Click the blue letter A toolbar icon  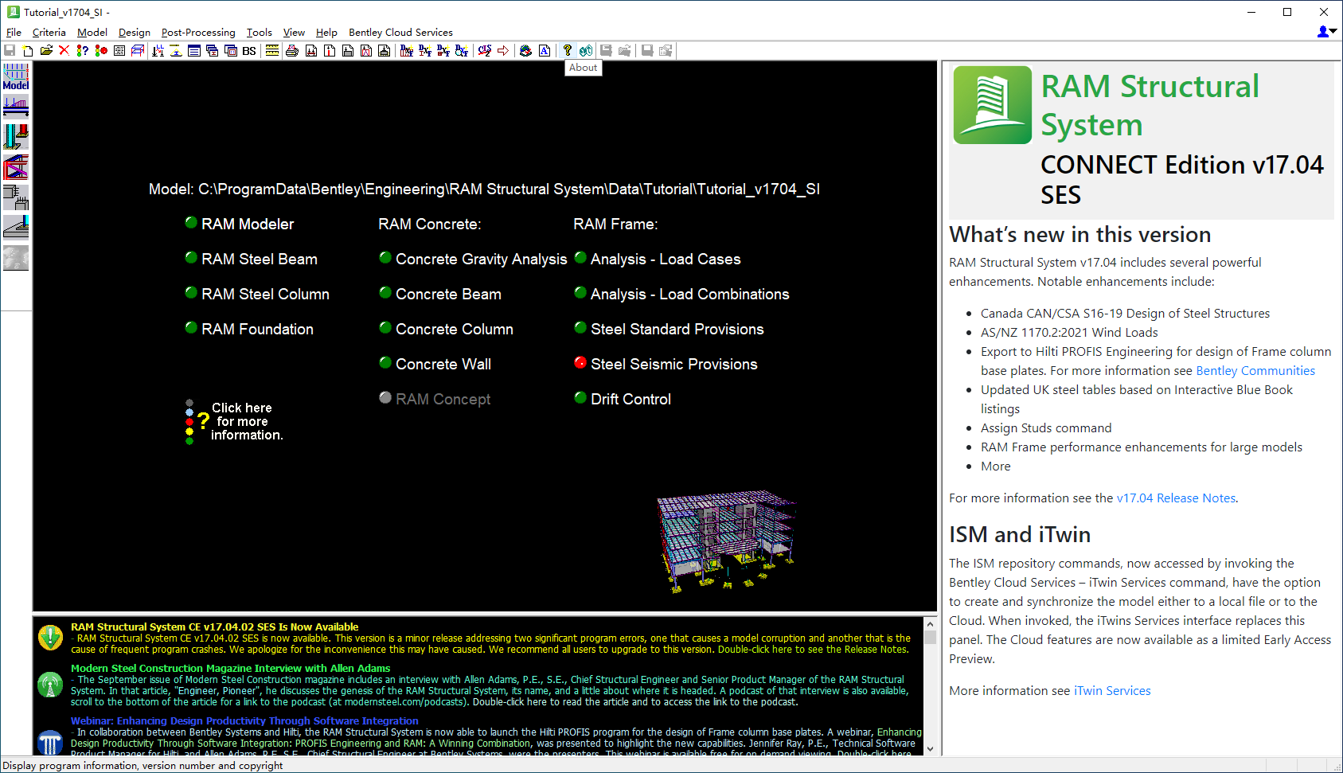pyautogui.click(x=545, y=50)
